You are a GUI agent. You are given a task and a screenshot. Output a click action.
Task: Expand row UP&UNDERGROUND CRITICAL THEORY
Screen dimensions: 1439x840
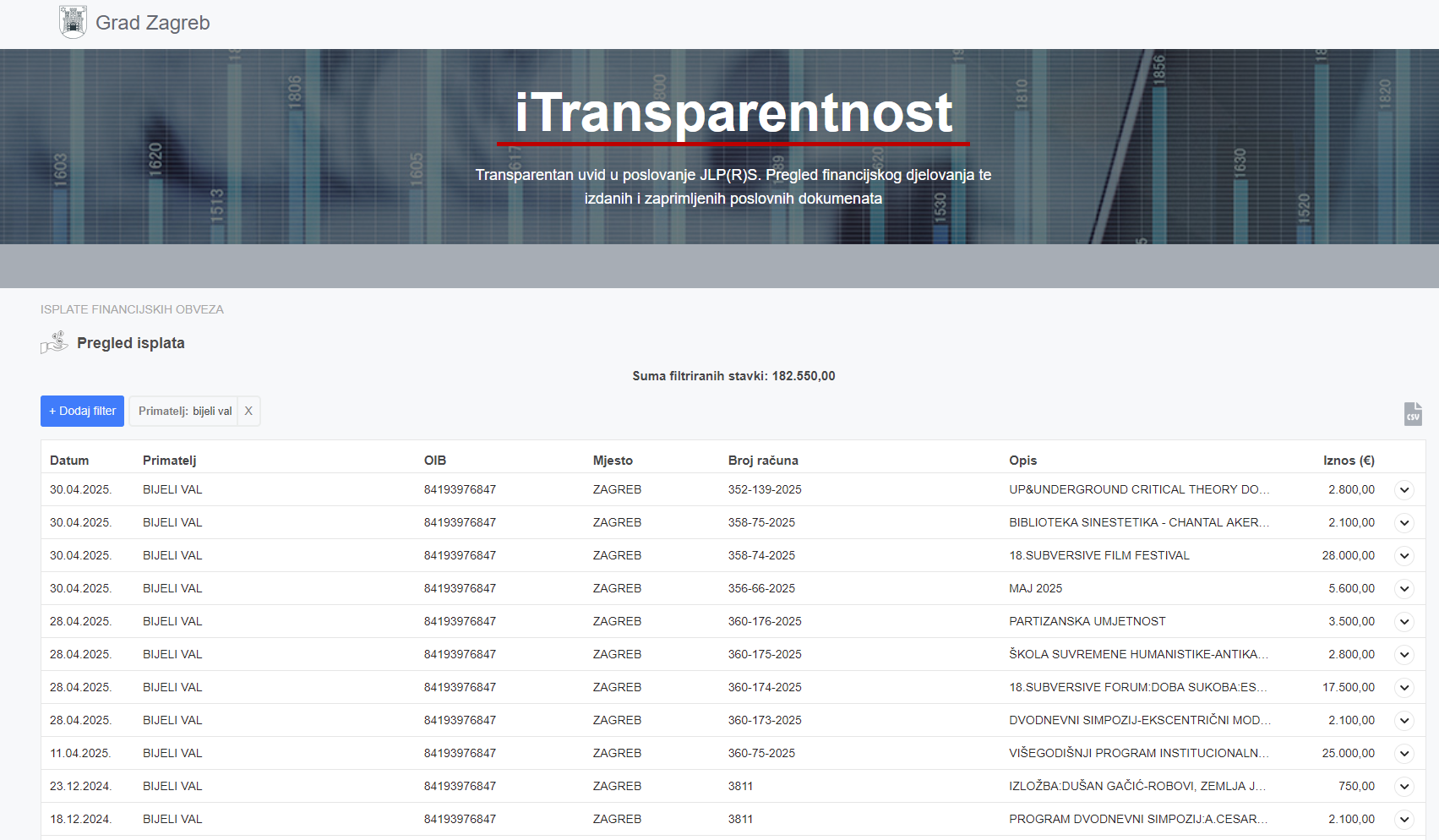pyautogui.click(x=1404, y=490)
